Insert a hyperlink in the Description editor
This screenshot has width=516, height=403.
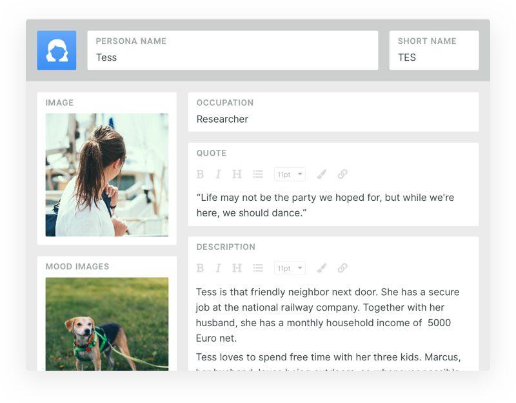pyautogui.click(x=342, y=267)
